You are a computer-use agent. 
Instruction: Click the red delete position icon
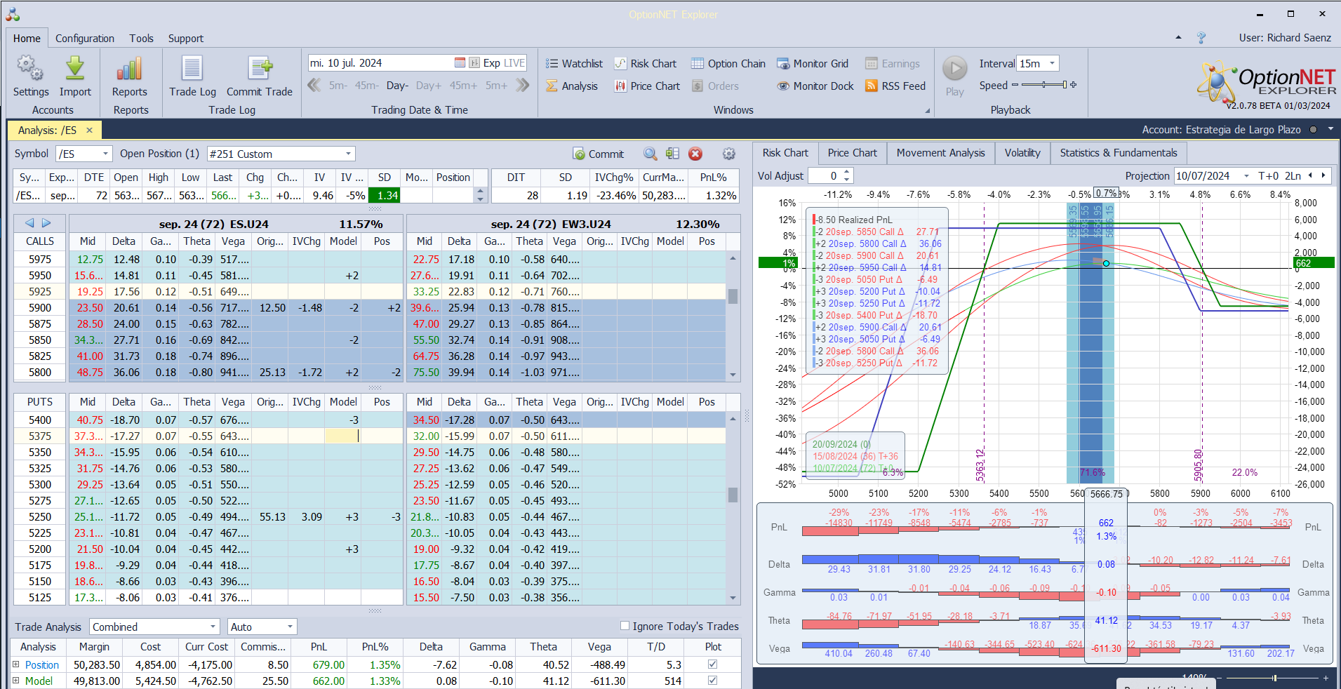(695, 154)
